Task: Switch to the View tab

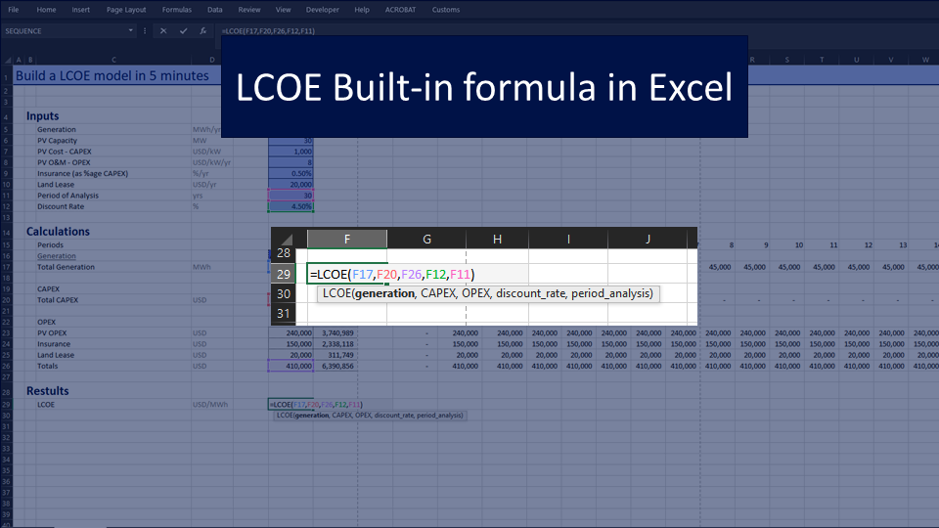Action: point(284,10)
